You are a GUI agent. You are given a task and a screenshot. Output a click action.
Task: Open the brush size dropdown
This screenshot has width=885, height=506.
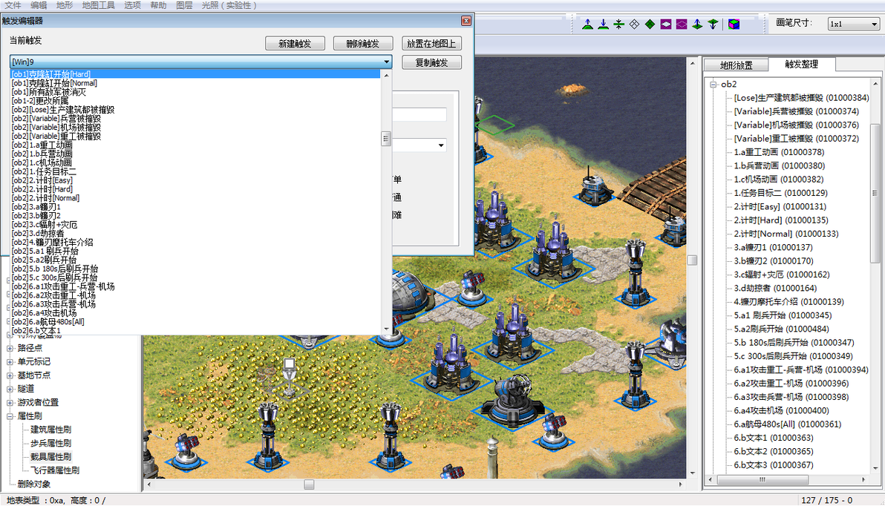pyautogui.click(x=875, y=24)
